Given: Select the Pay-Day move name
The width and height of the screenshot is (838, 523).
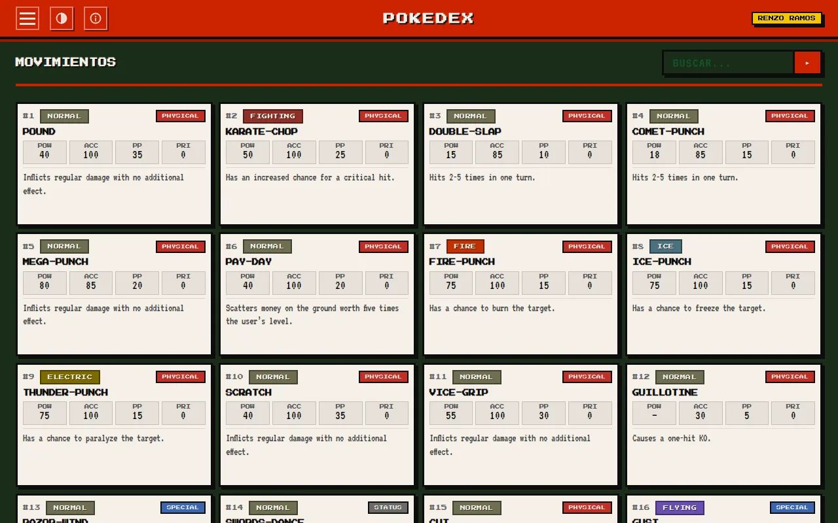Looking at the screenshot, I should point(249,261).
